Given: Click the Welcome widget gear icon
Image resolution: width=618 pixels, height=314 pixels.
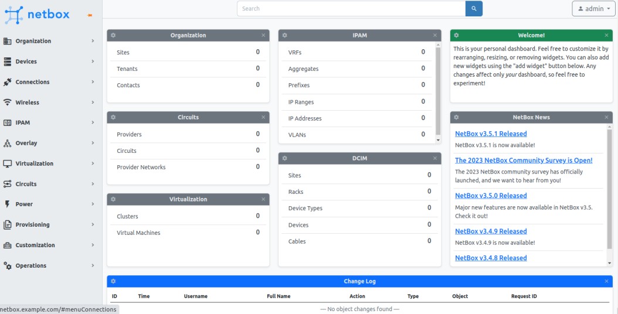Looking at the screenshot, I should pyautogui.click(x=457, y=35).
